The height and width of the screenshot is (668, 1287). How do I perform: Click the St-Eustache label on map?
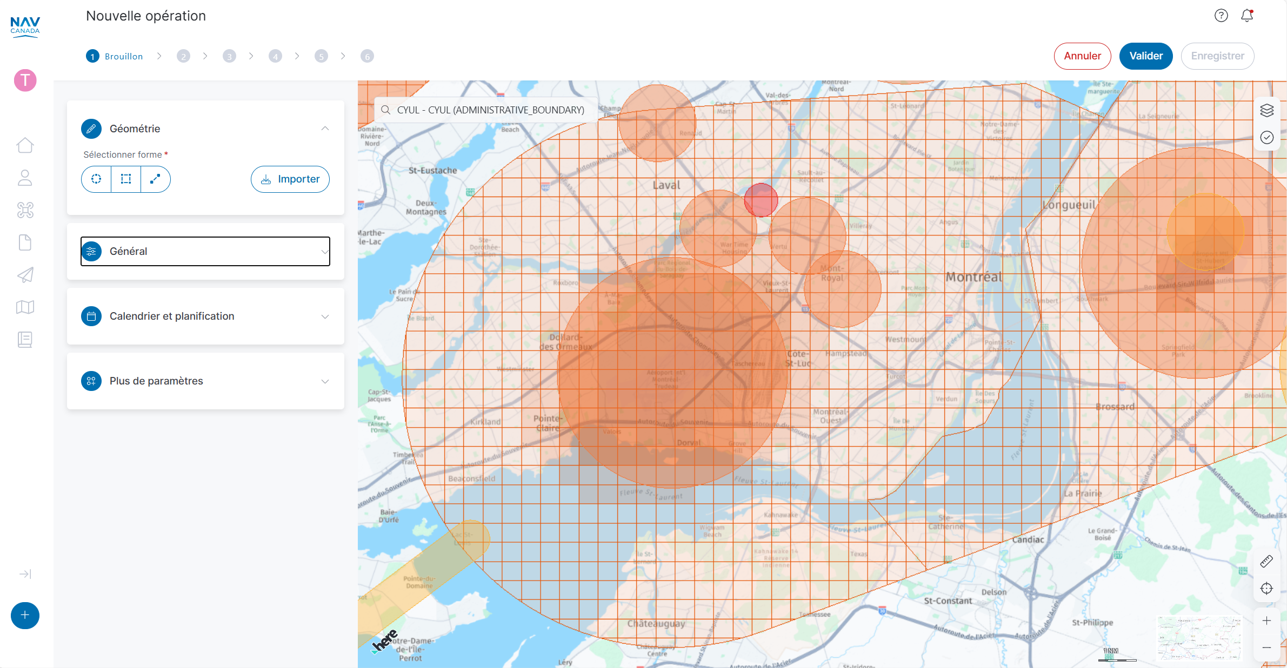[432, 171]
